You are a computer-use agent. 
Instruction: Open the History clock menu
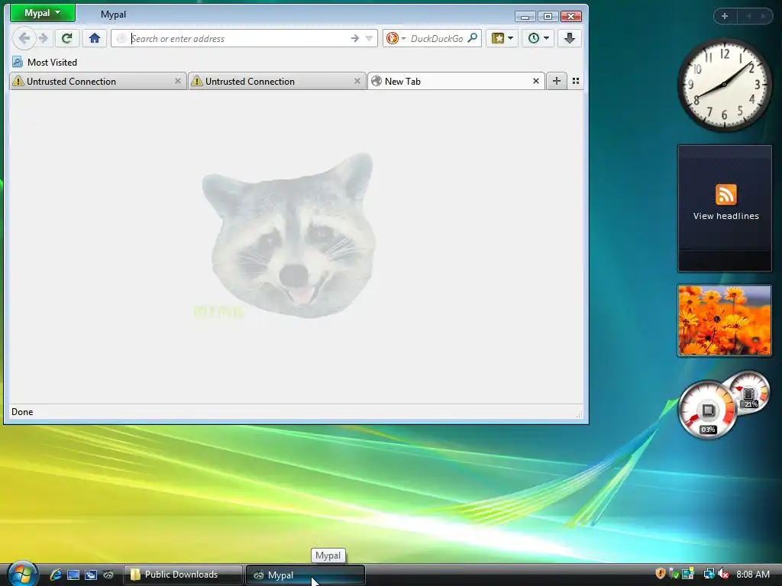[x=538, y=38]
